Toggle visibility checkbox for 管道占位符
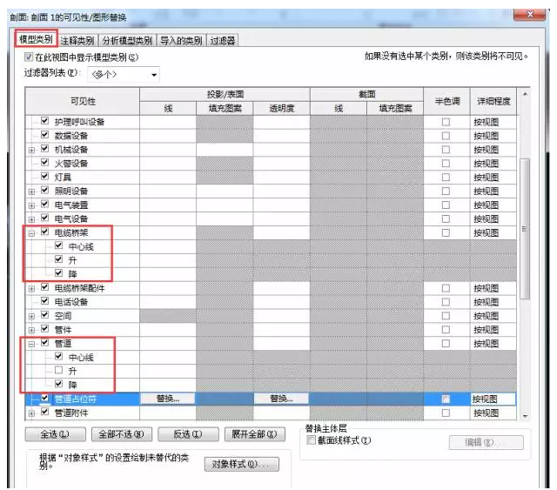The width and height of the screenshot is (557, 490). (44, 398)
